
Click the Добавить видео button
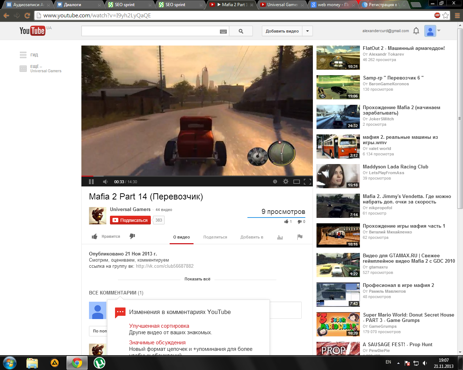[x=282, y=31]
